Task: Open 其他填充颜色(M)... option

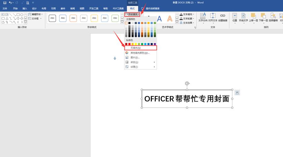Action: coord(141,53)
